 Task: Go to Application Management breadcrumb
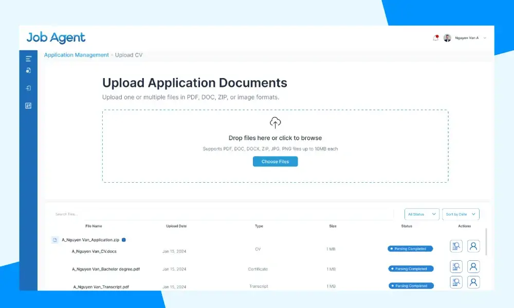coord(77,55)
